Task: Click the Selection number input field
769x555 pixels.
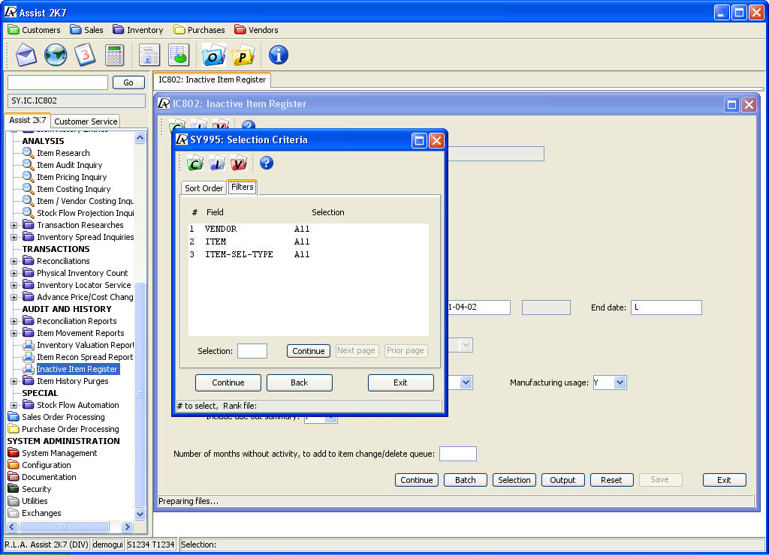Action: 252,351
